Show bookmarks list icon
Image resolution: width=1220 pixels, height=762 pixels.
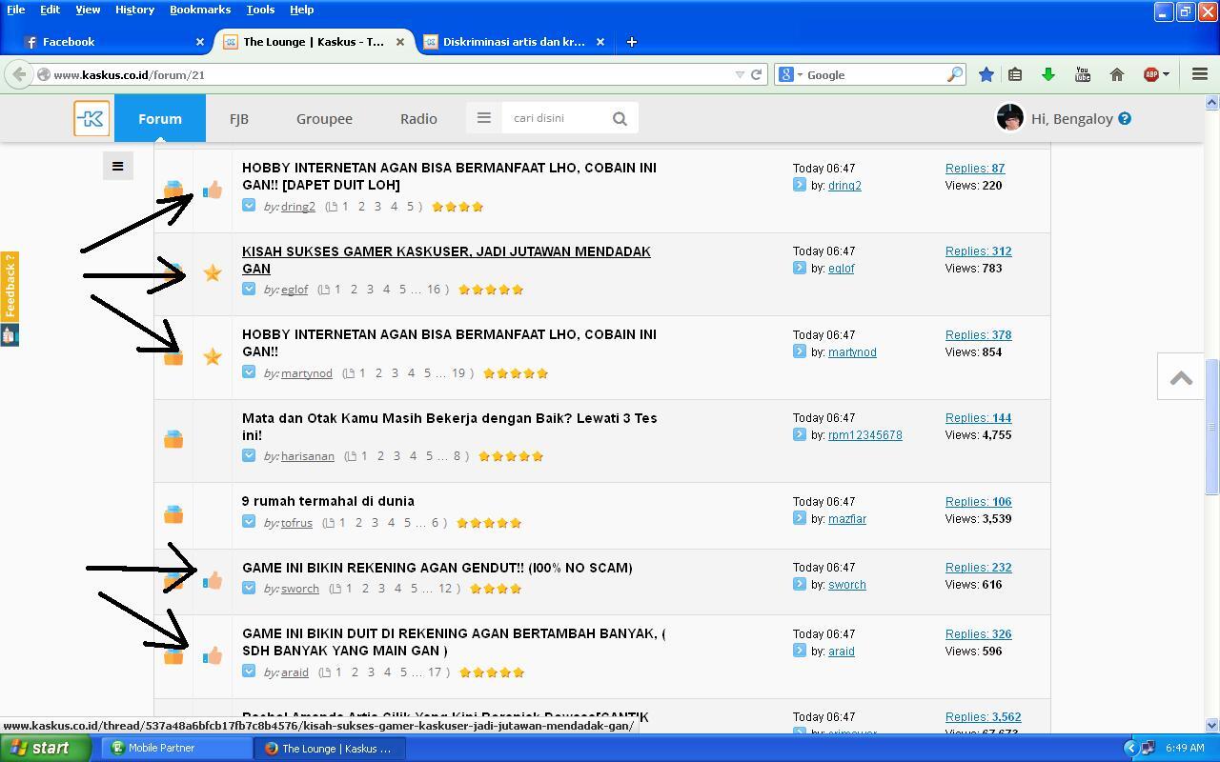(x=1015, y=74)
